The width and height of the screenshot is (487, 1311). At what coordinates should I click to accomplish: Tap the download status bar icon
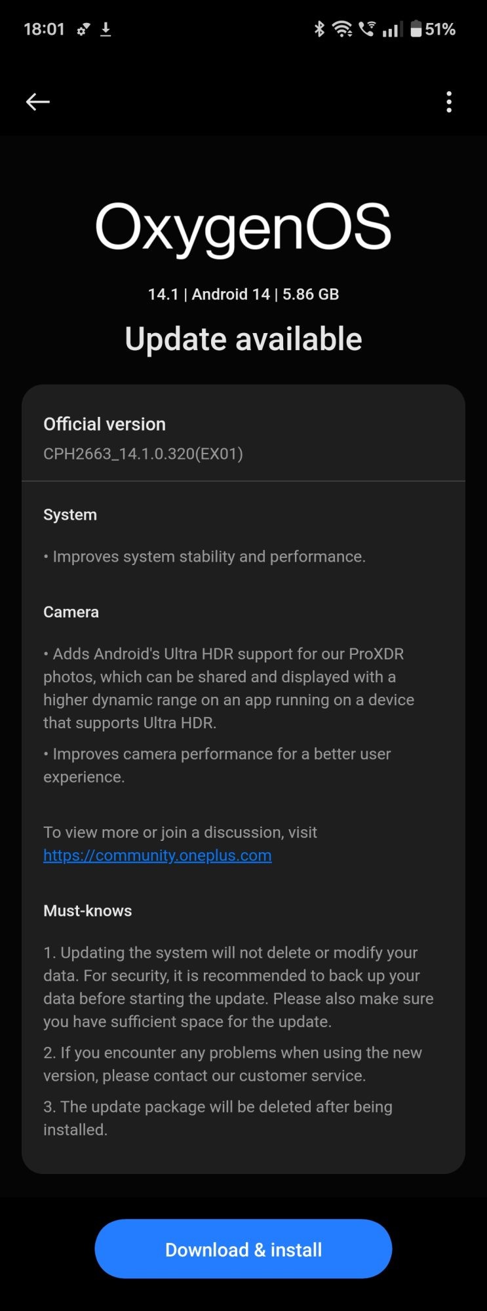[x=106, y=29]
